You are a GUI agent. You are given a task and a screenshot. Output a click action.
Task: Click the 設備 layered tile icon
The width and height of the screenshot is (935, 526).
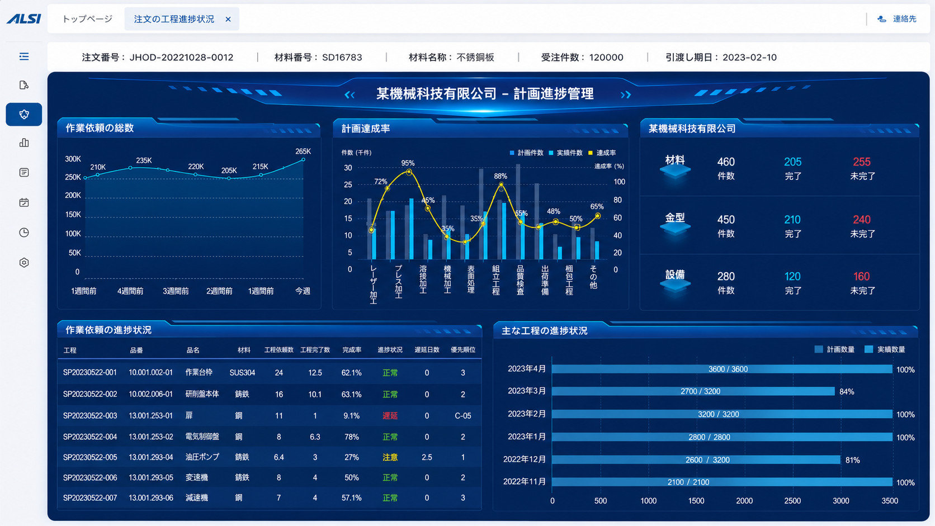(x=675, y=285)
